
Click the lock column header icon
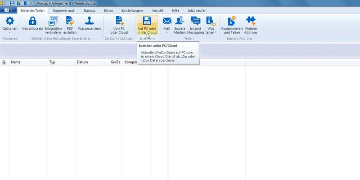click(4, 62)
